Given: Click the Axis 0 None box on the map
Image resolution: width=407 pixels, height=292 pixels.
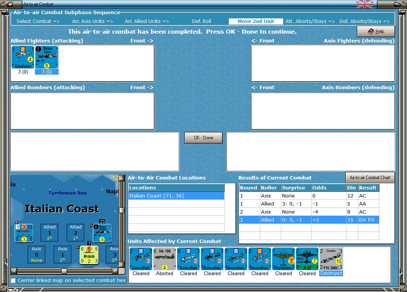Looking at the screenshot, I should (x=36, y=254).
